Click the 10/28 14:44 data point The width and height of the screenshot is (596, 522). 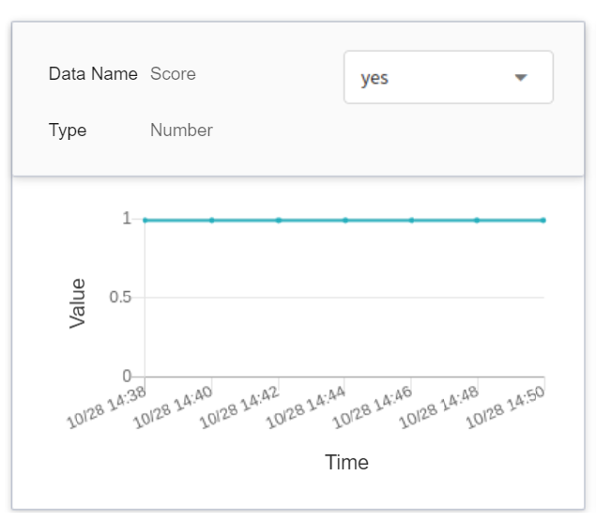(x=345, y=220)
